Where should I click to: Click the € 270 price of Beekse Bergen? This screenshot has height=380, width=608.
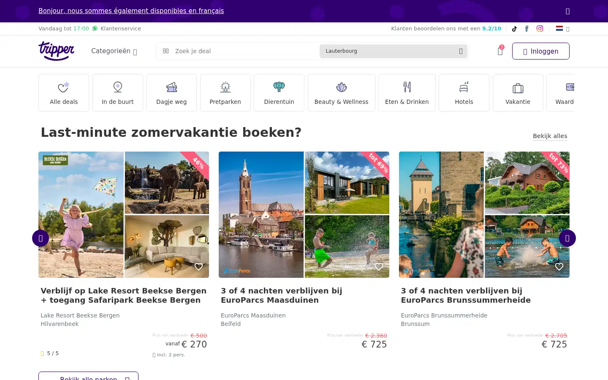[194, 345]
